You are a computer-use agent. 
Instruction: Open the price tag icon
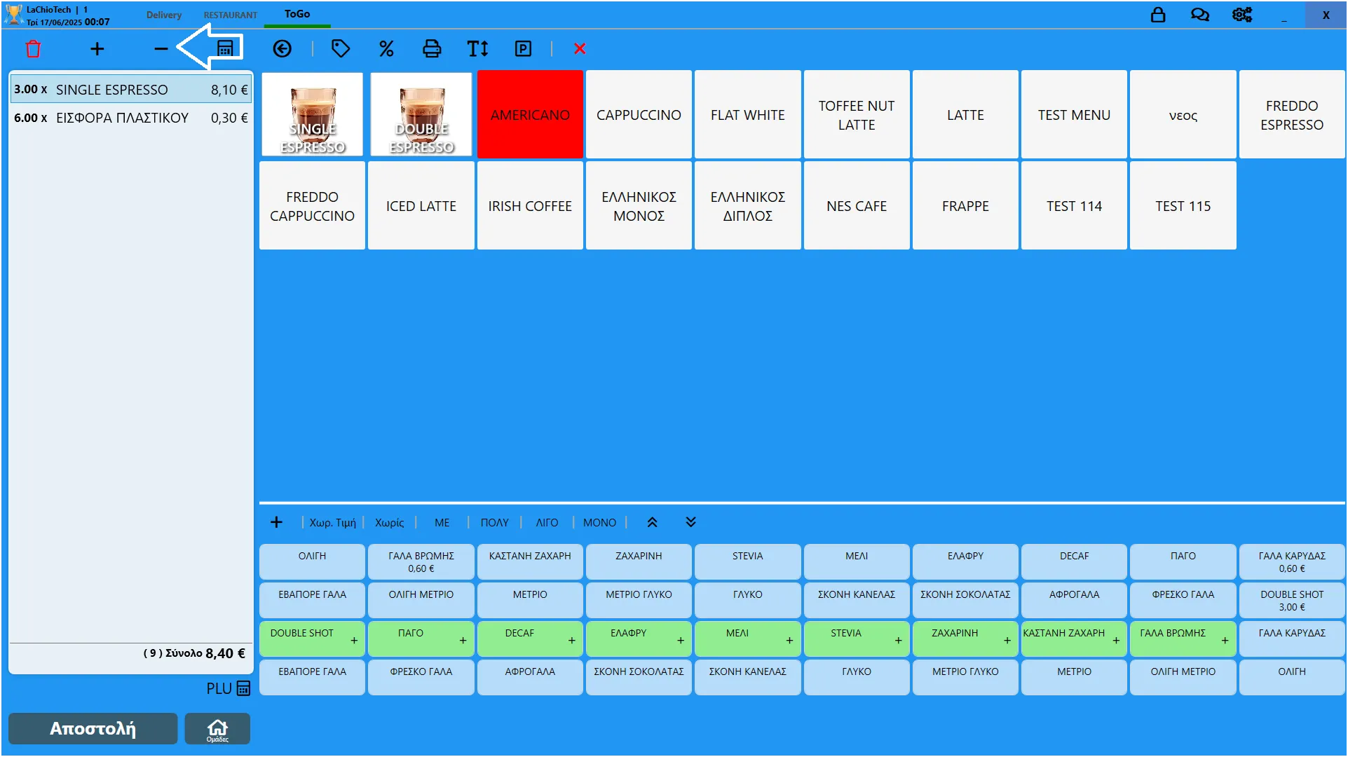pos(341,48)
